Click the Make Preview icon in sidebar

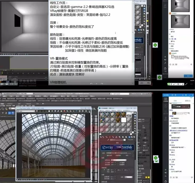point(135,126)
